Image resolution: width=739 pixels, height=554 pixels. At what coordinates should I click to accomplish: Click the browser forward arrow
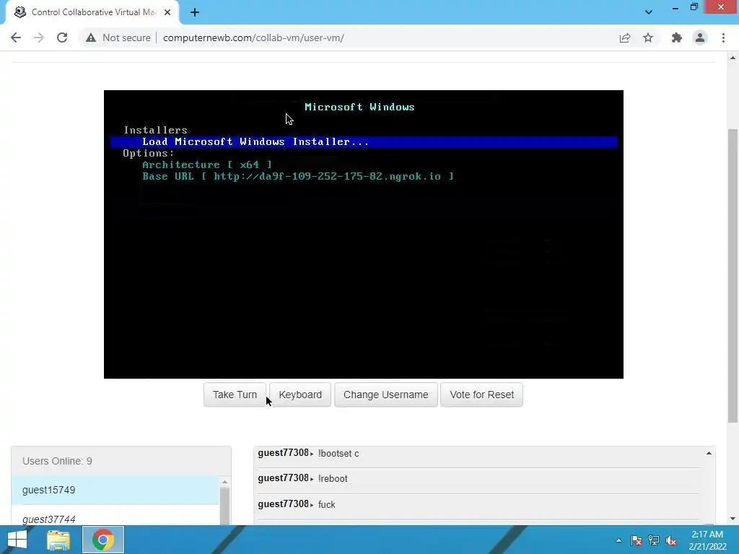point(39,38)
